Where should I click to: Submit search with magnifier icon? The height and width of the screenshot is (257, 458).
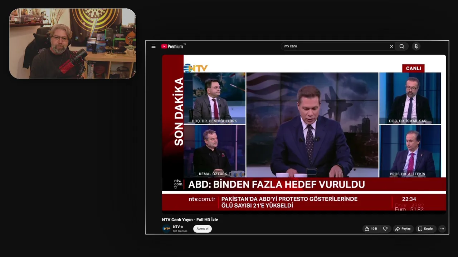pos(402,46)
